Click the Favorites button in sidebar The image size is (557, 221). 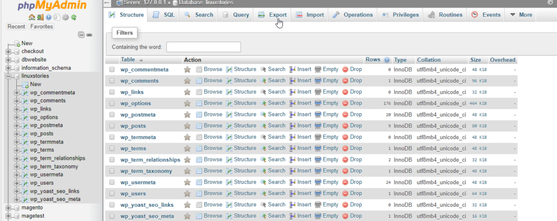pos(41,27)
